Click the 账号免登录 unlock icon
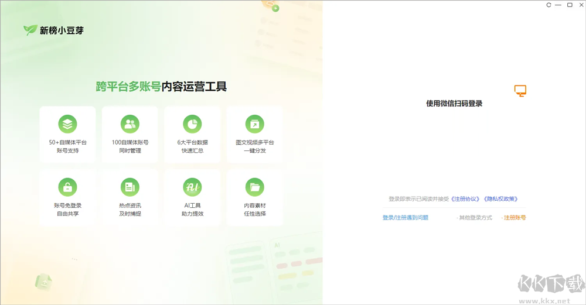 [67, 187]
